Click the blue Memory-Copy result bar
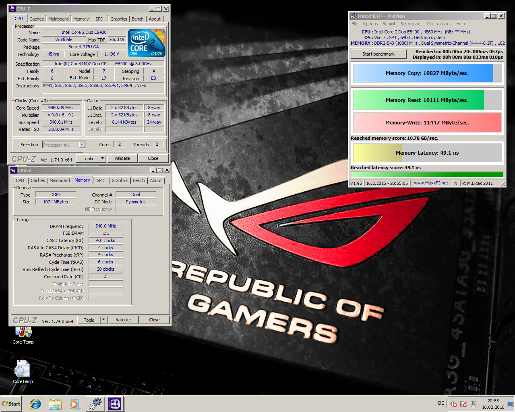This screenshot has width=515, height=412. [x=427, y=73]
